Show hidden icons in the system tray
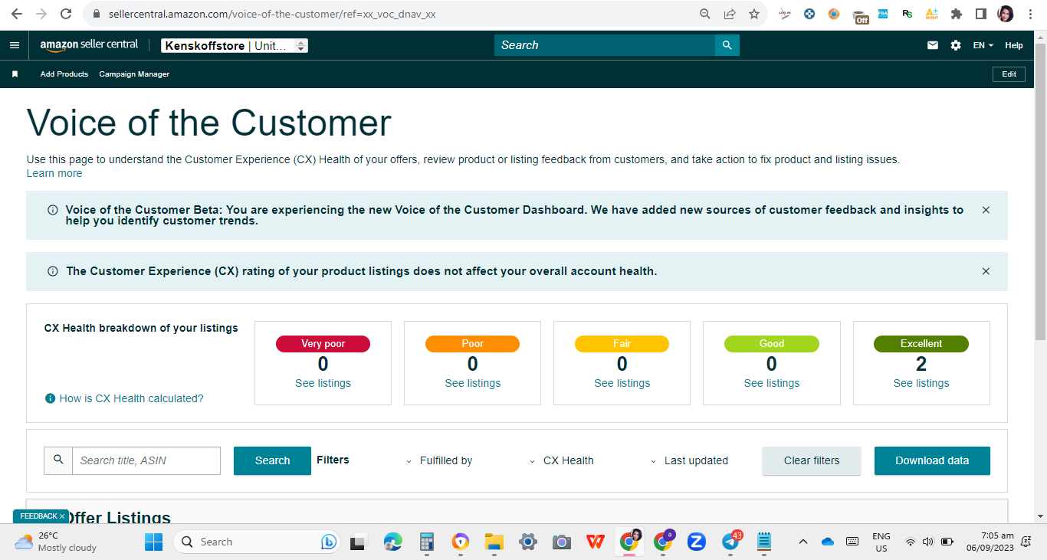 pyautogui.click(x=803, y=542)
